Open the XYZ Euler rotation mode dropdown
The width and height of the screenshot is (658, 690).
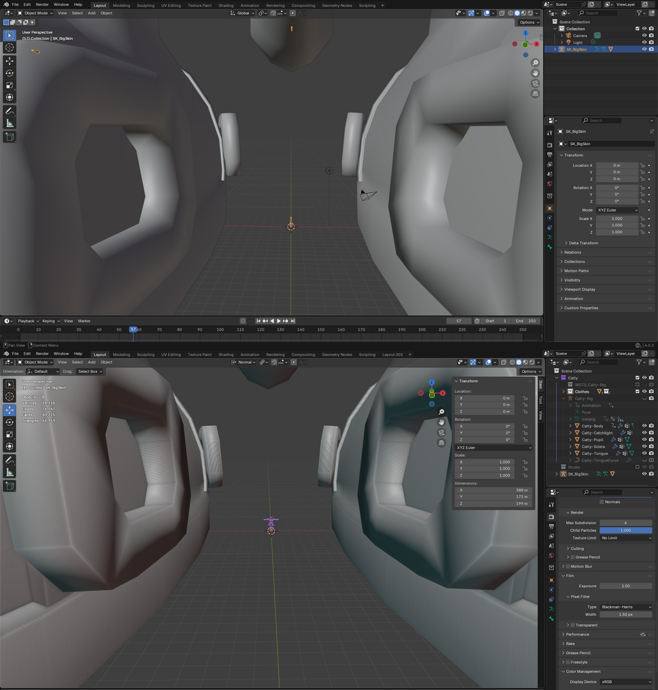(617, 210)
